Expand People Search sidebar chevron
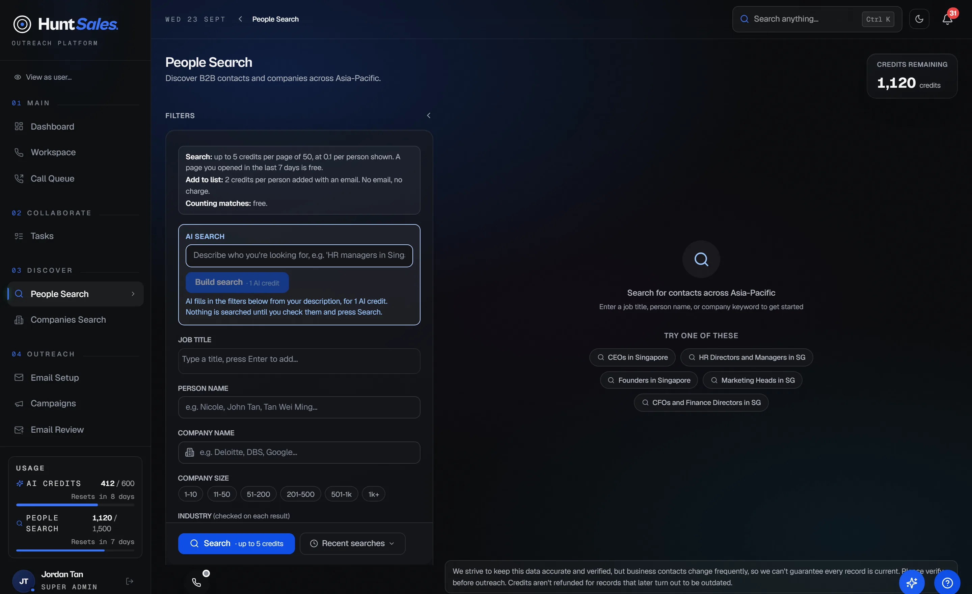The height and width of the screenshot is (594, 972). (133, 294)
